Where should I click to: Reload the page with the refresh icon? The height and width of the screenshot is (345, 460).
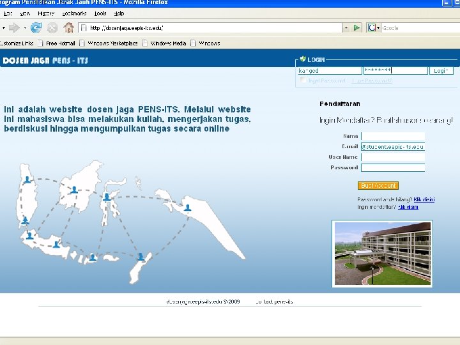click(36, 28)
